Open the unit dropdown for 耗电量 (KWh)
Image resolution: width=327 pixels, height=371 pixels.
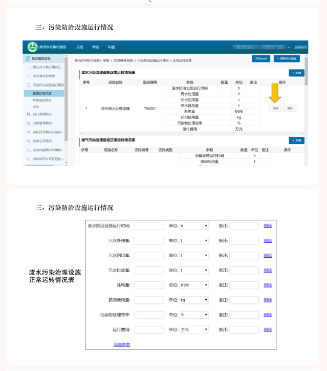[x=194, y=285]
